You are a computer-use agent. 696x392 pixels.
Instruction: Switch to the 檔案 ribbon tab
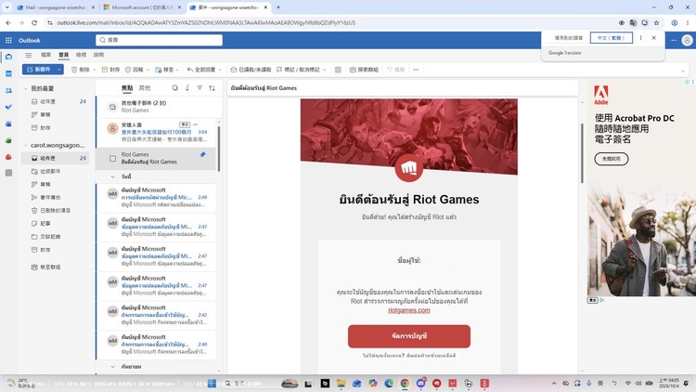point(46,55)
